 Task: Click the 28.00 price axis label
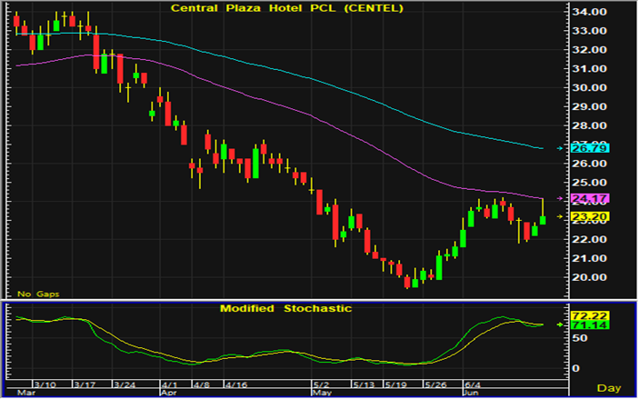(x=589, y=125)
